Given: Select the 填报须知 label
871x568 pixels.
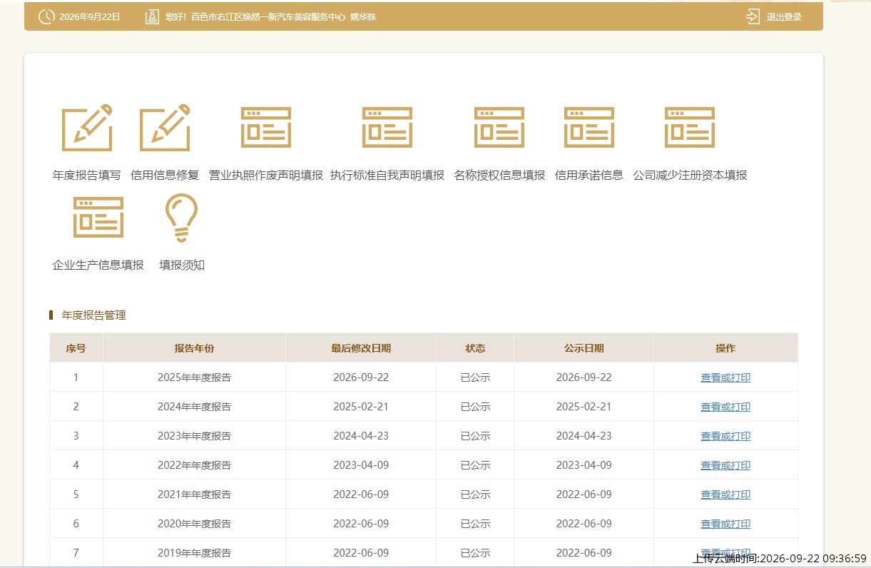Looking at the screenshot, I should (x=182, y=265).
